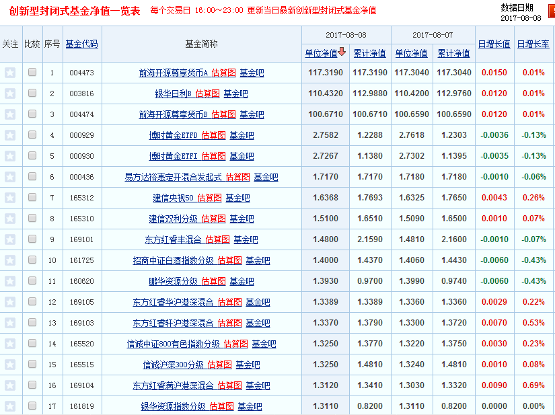
Task: Open 建信央视50 fund page
Action: pyautogui.click(x=174, y=198)
